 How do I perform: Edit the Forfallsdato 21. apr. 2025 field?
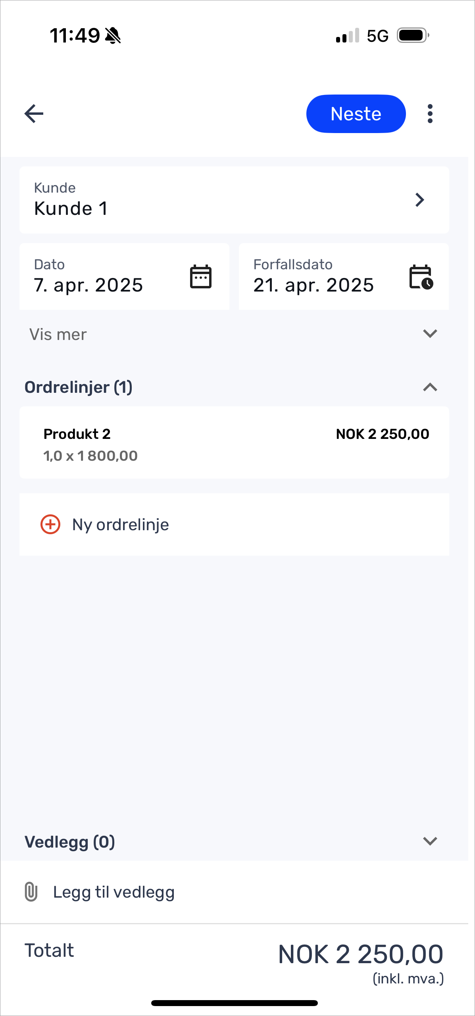344,276
